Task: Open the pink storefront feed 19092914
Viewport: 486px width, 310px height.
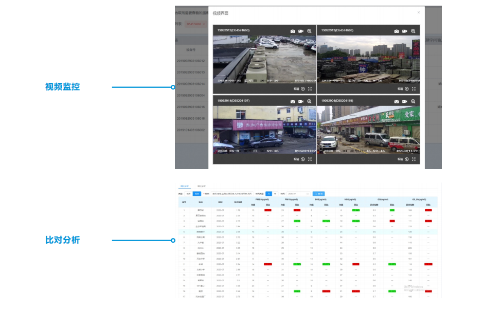Action: 264,130
